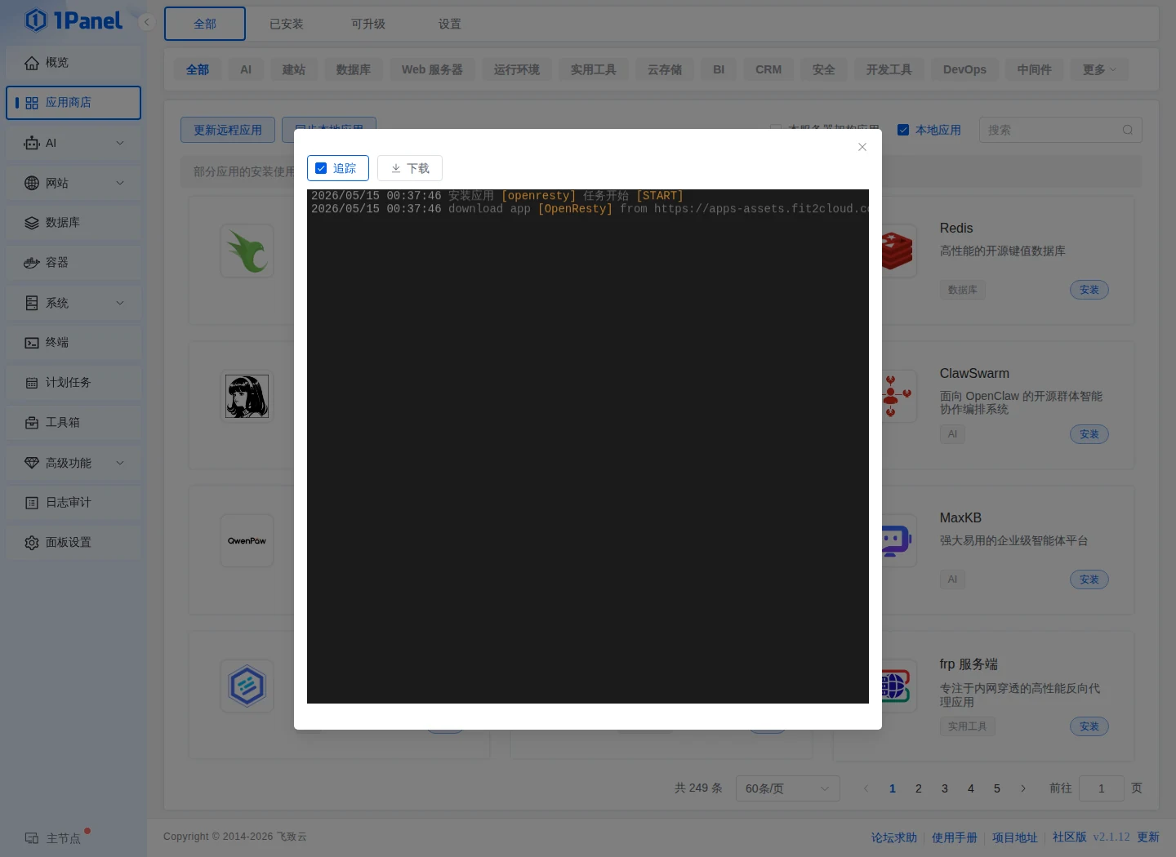Open 面板设置 panel settings
Image resolution: width=1176 pixels, height=857 pixels.
73,543
